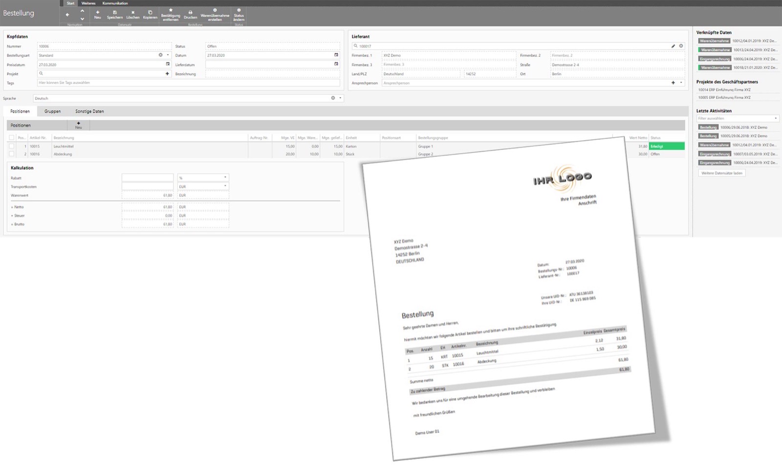Click the Neu toolbar icon

click(97, 15)
